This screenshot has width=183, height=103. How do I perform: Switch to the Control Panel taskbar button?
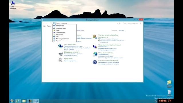[36, 101]
